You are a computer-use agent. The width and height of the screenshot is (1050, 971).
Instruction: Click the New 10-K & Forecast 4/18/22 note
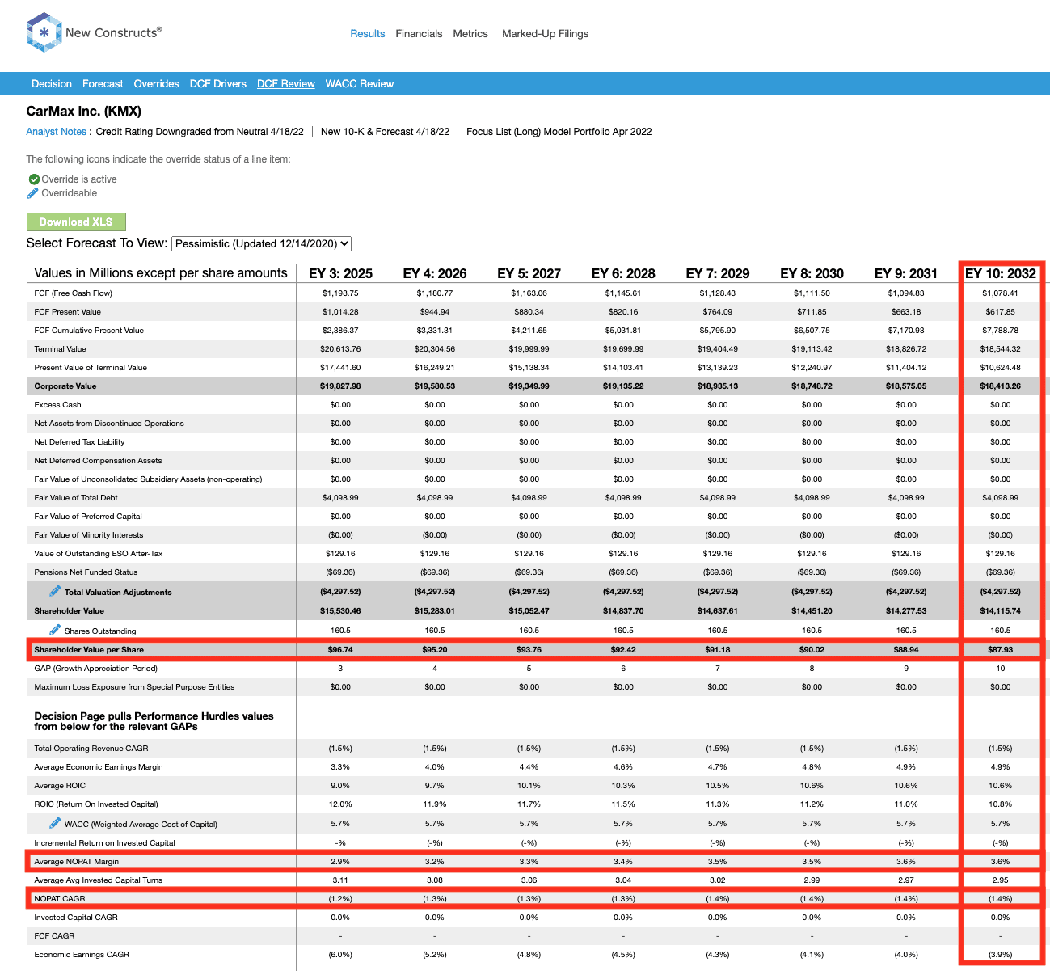(385, 132)
